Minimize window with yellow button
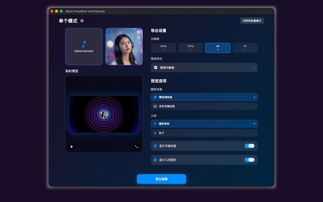The height and width of the screenshot is (202, 323). [57, 11]
